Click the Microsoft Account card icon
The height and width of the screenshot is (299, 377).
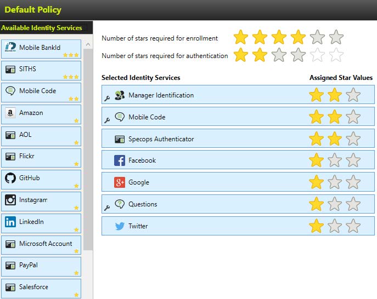[10, 244]
